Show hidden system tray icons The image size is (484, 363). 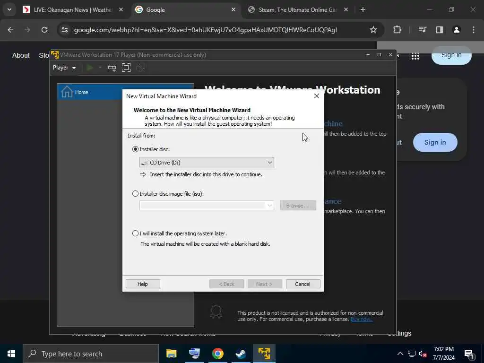[x=400, y=354]
